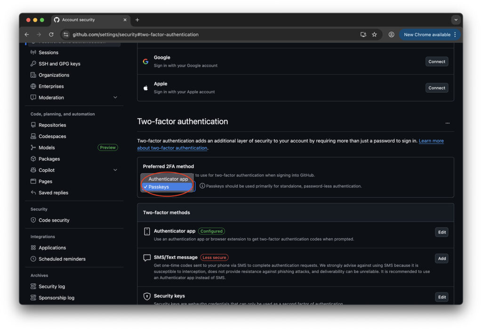Viewport: 482px width, 330px height.
Task: Click the Two-factor methods heading
Action: 166,212
